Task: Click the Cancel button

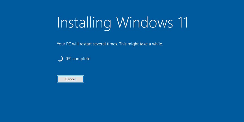Action: pos(70,79)
